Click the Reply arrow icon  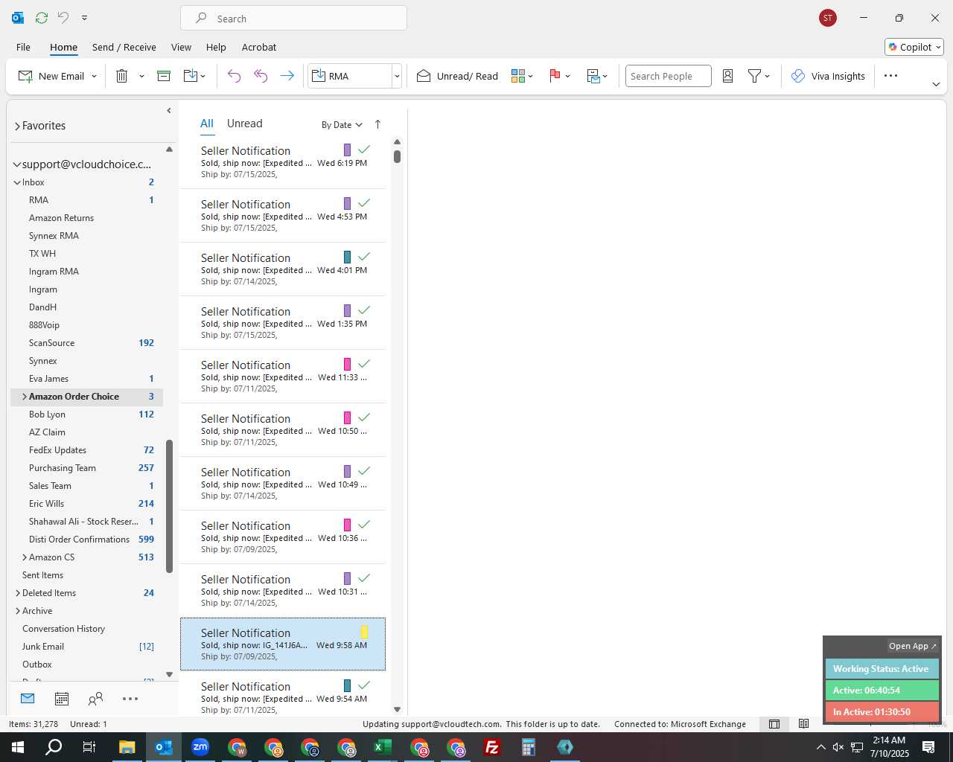click(x=234, y=76)
